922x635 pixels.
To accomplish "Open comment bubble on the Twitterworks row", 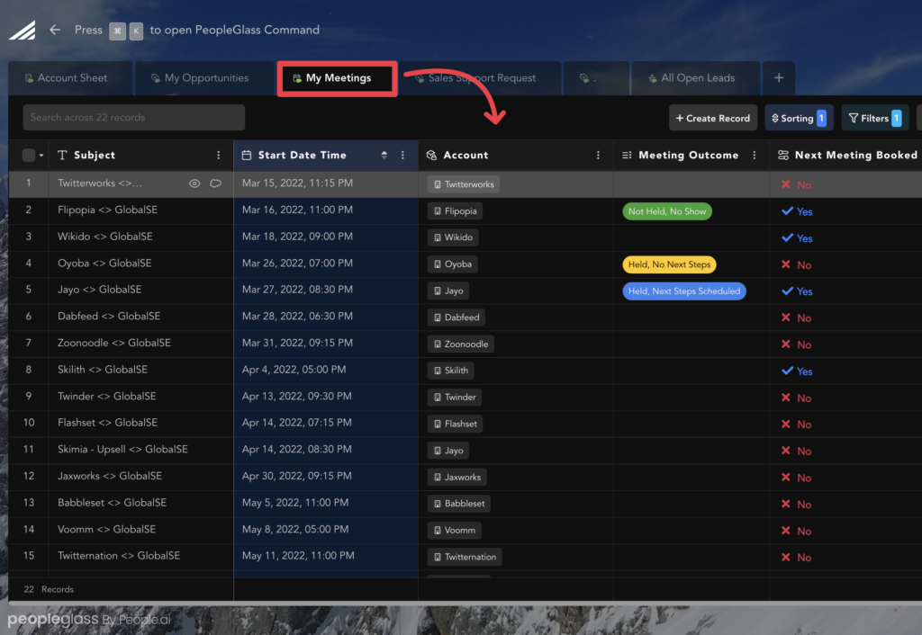I will click(216, 183).
